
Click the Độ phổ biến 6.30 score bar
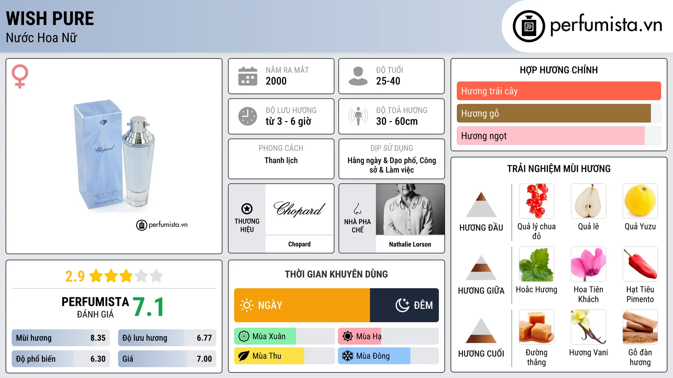point(61,359)
